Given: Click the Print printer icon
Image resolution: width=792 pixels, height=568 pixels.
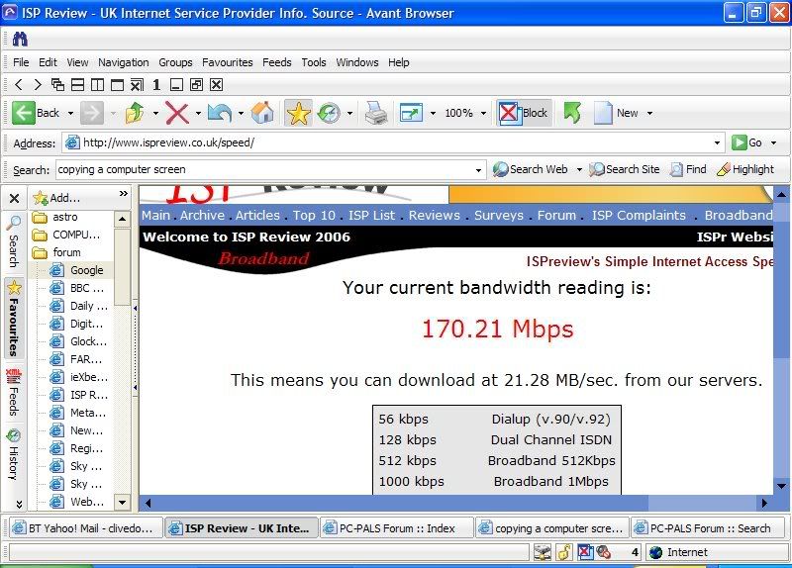Looking at the screenshot, I should (376, 113).
